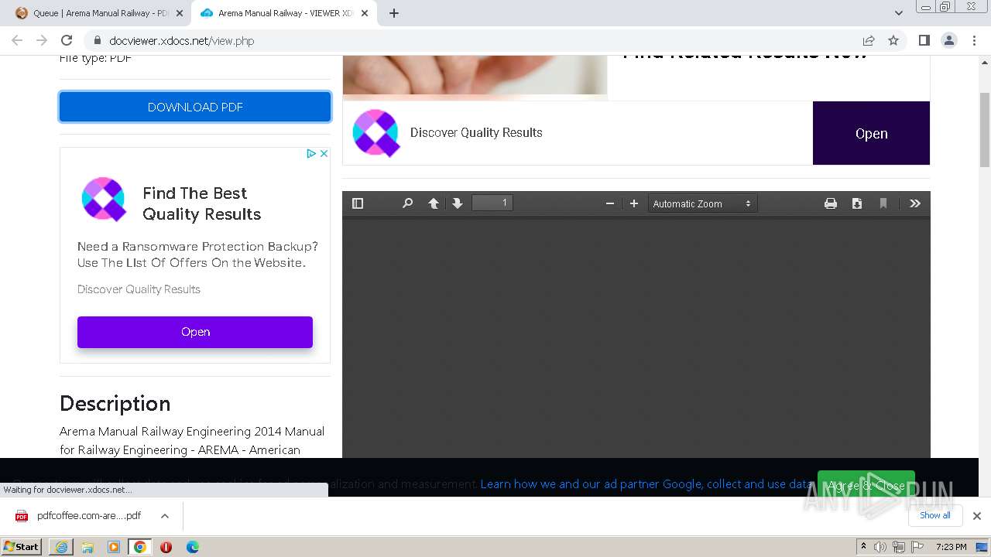991x557 pixels.
Task: Open Microsoft Edge from taskbar
Action: (192, 547)
